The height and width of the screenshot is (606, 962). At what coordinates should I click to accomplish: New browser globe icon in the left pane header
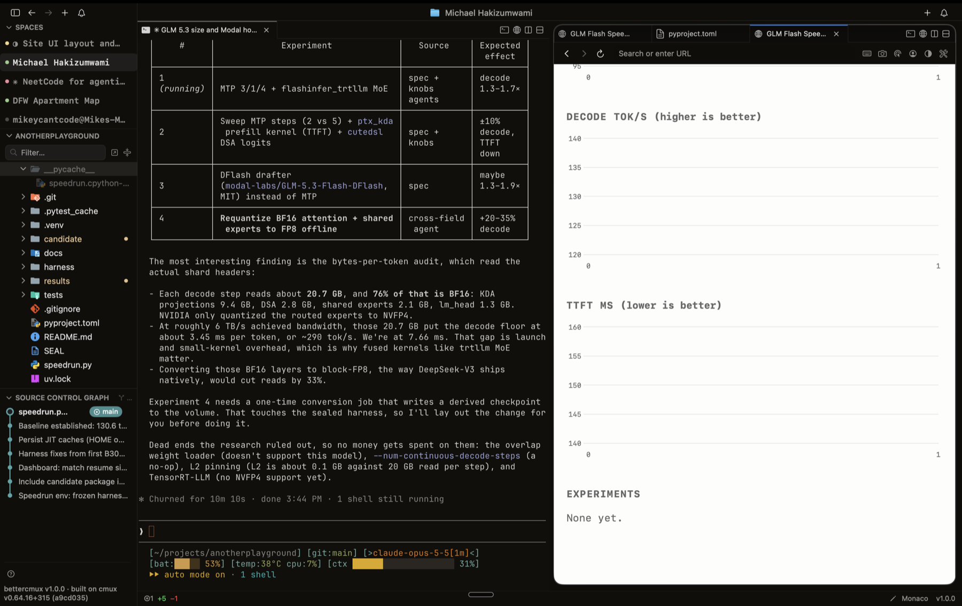tap(516, 30)
